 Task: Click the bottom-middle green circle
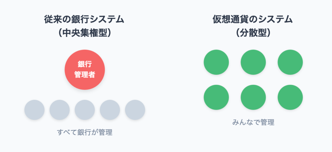tap(253, 98)
